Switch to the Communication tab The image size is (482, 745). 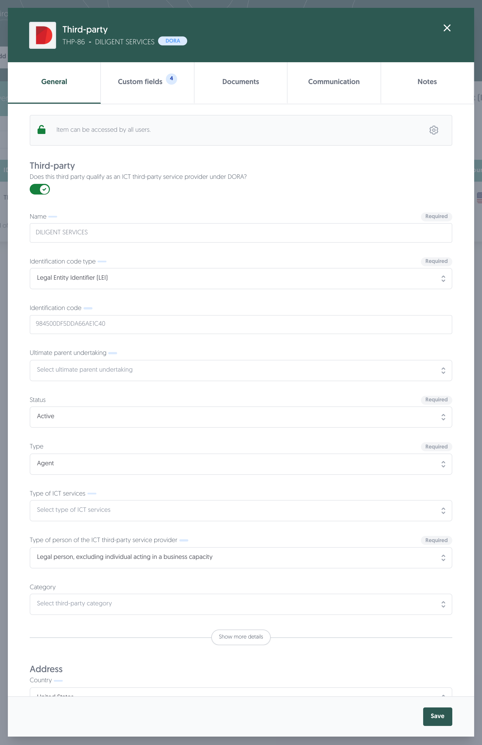(x=334, y=82)
